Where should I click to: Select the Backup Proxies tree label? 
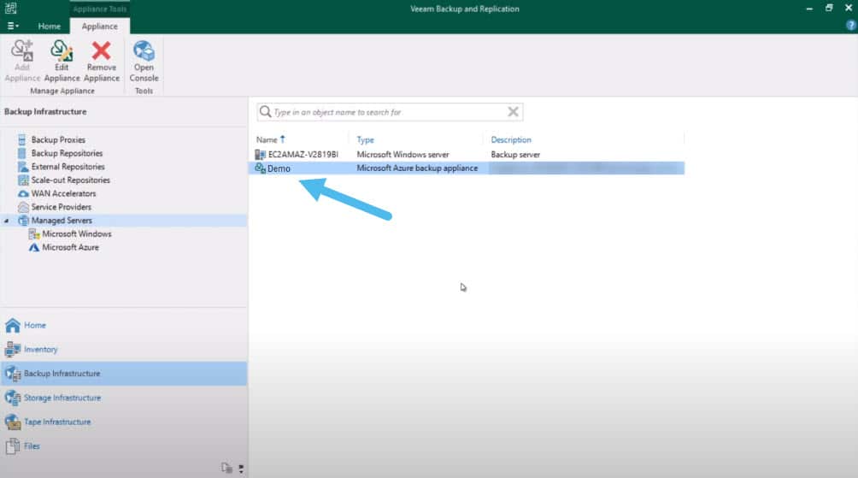(58, 139)
